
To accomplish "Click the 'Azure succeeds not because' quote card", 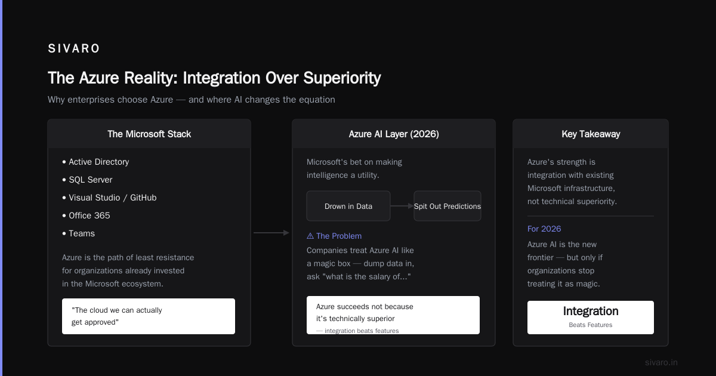I will click(x=393, y=315).
